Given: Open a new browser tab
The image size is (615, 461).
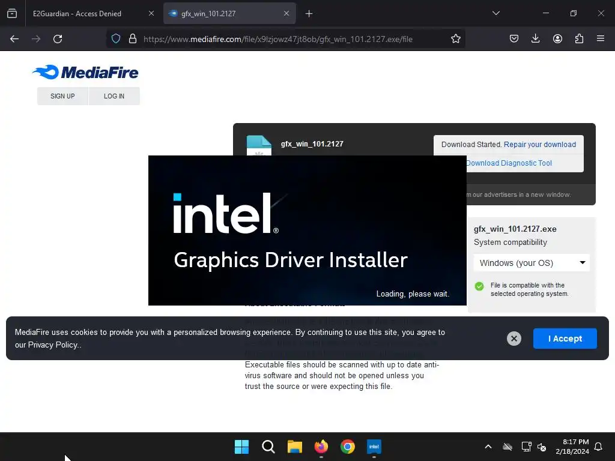Looking at the screenshot, I should point(309,14).
